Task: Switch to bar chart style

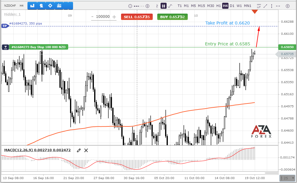Action: pyautogui.click(x=157, y=6)
